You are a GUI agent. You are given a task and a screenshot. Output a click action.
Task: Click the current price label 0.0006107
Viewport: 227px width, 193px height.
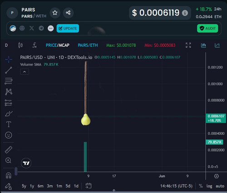pyautogui.click(x=216, y=118)
